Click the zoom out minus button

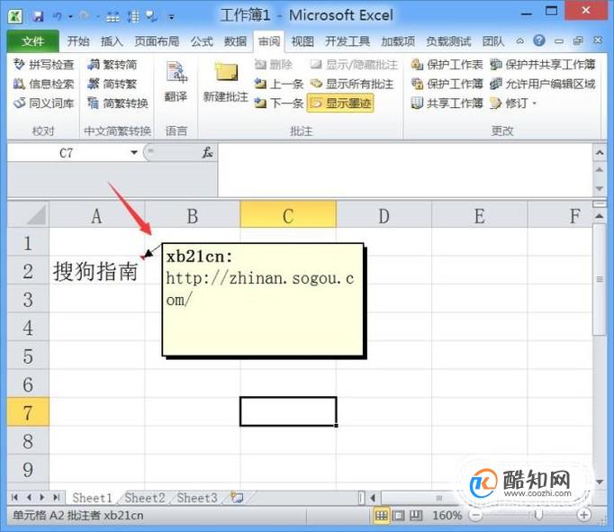click(475, 515)
